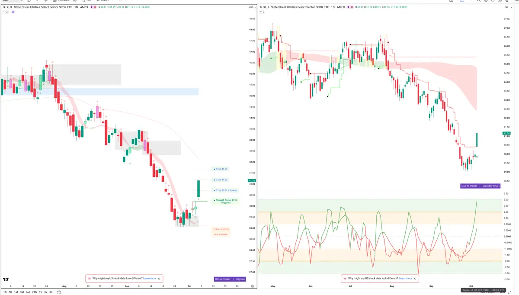Click the T2 at 41.20 target label
The width and height of the screenshot is (519, 295).
coord(221,180)
